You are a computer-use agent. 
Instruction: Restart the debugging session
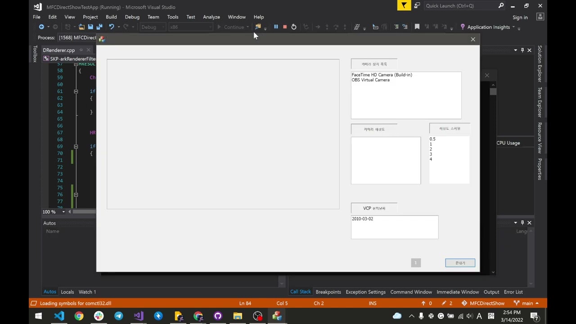294,27
